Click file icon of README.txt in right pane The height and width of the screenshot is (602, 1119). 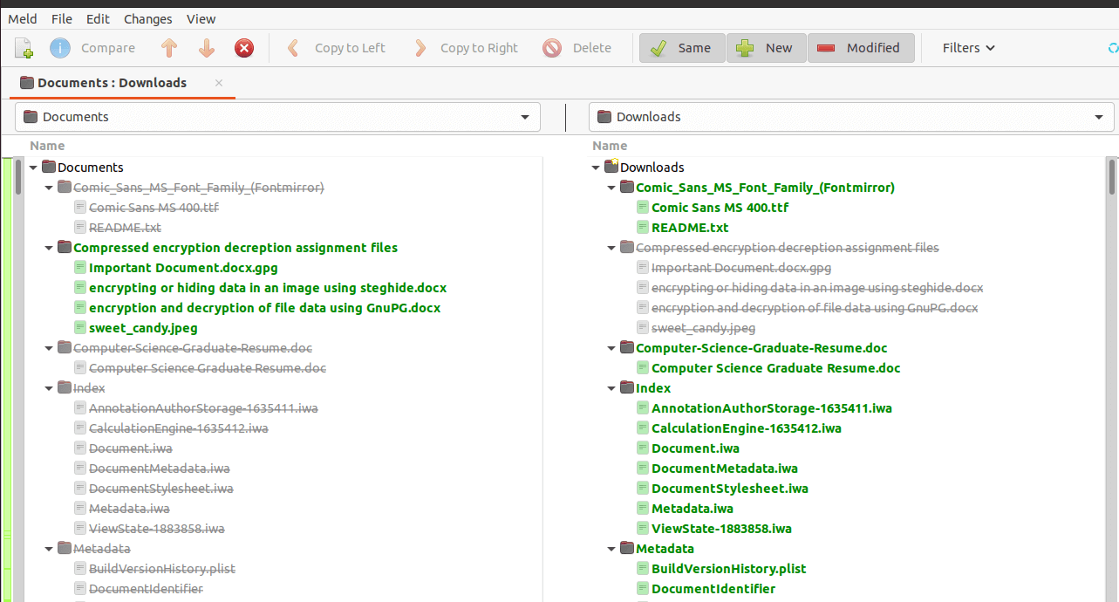(x=643, y=228)
